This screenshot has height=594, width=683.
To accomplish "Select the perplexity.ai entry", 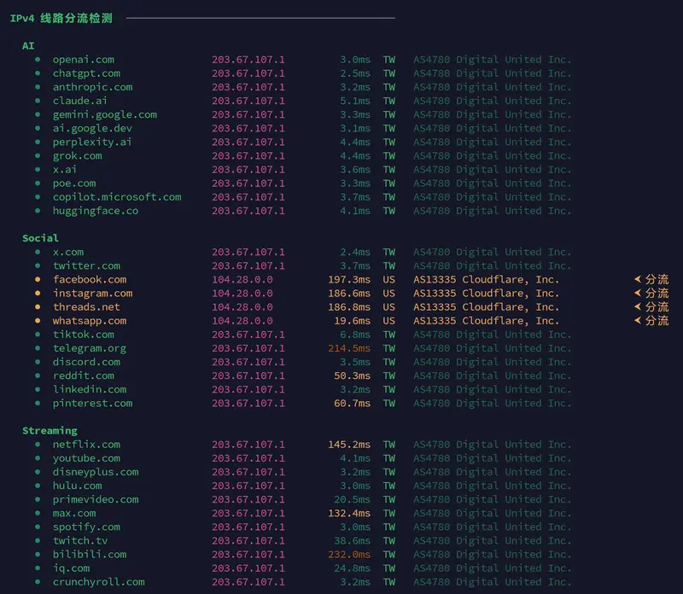I will tap(92, 143).
